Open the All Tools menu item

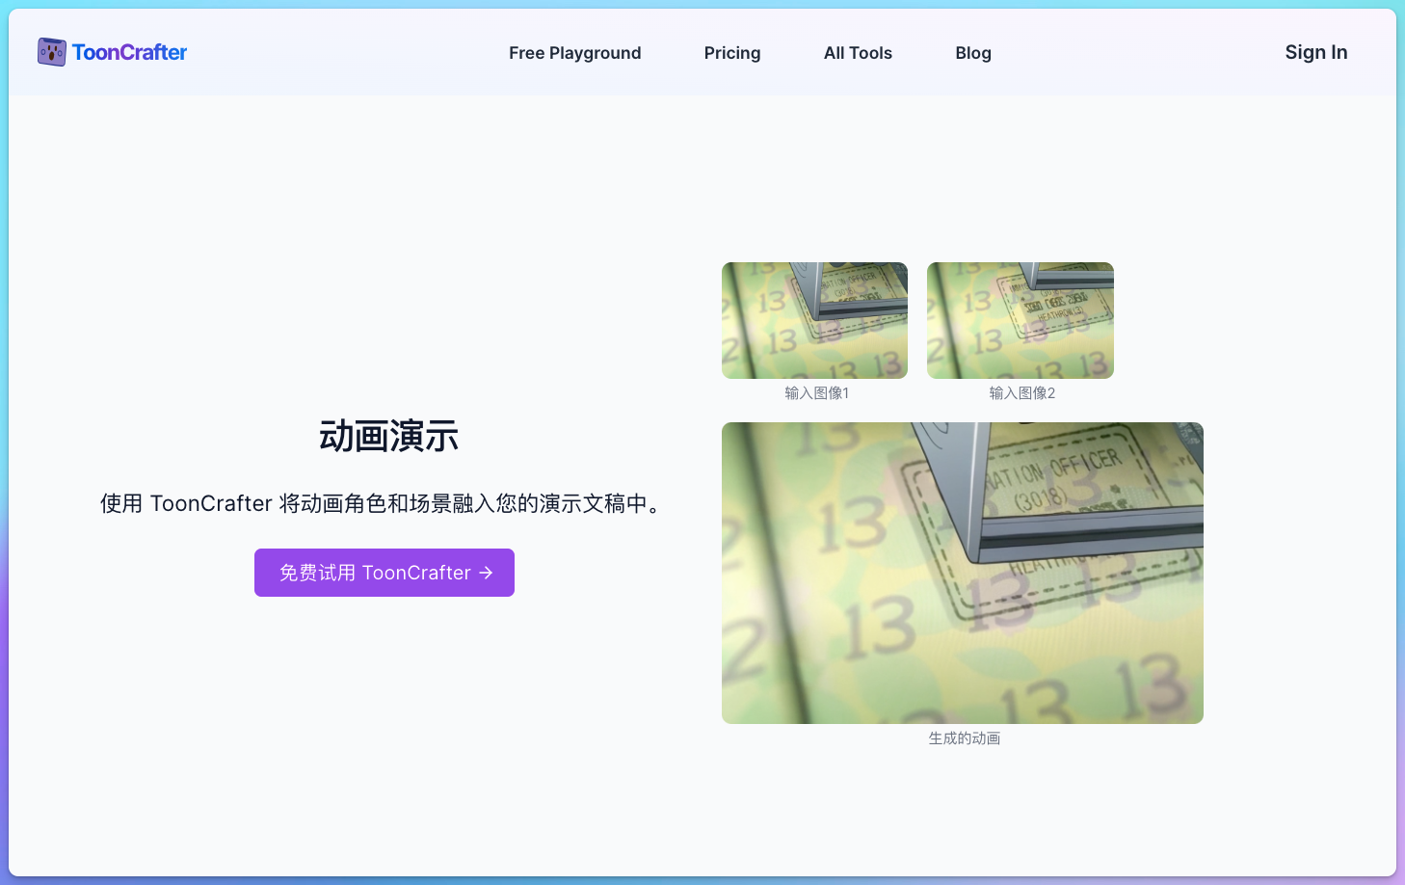tap(858, 53)
